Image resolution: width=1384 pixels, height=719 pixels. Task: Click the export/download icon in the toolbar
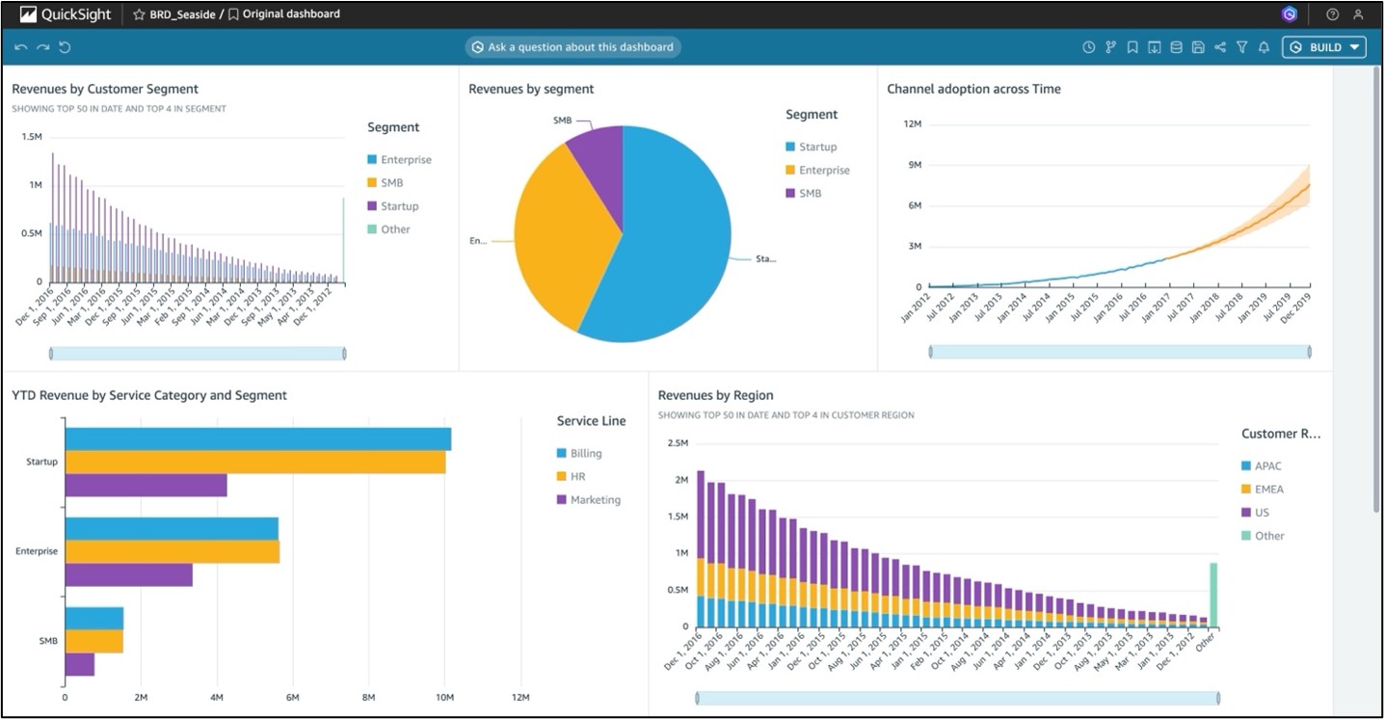pyautogui.click(x=1154, y=47)
